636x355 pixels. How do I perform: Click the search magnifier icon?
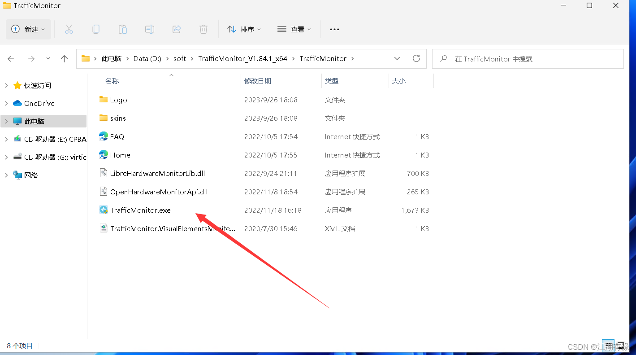click(444, 59)
